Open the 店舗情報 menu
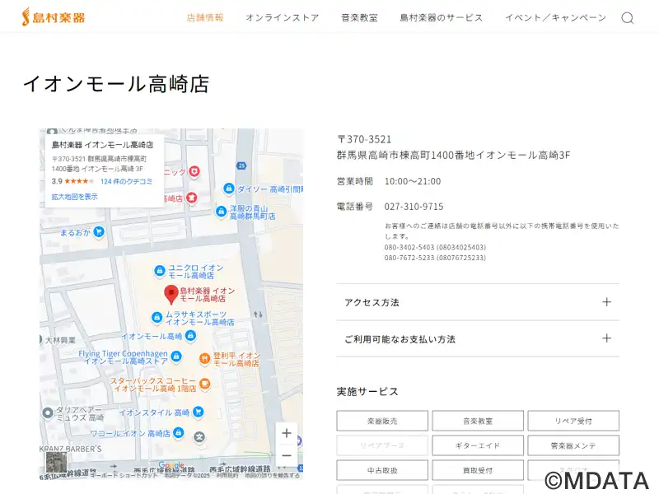Viewport: 659px width, 494px height. pos(205,17)
